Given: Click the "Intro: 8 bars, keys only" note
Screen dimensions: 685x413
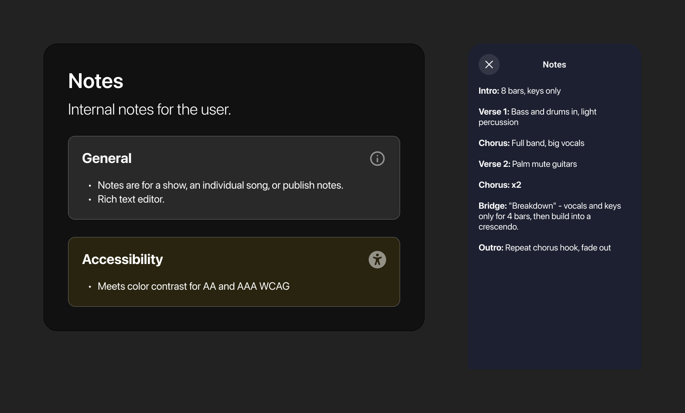Looking at the screenshot, I should [519, 91].
